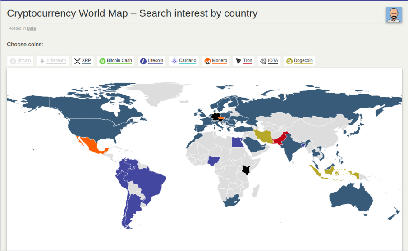Open the Data category link
Viewport: 408px width, 251px height.
click(31, 28)
